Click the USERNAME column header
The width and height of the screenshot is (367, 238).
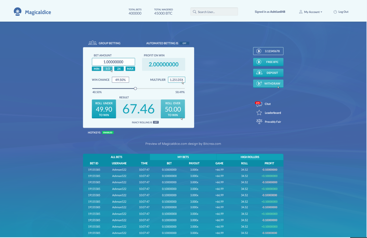click(x=119, y=163)
